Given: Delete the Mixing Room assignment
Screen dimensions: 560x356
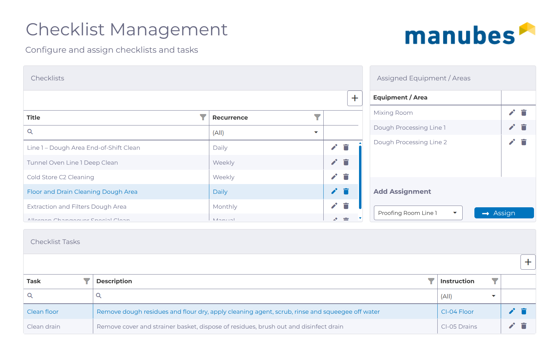Looking at the screenshot, I should (x=524, y=112).
